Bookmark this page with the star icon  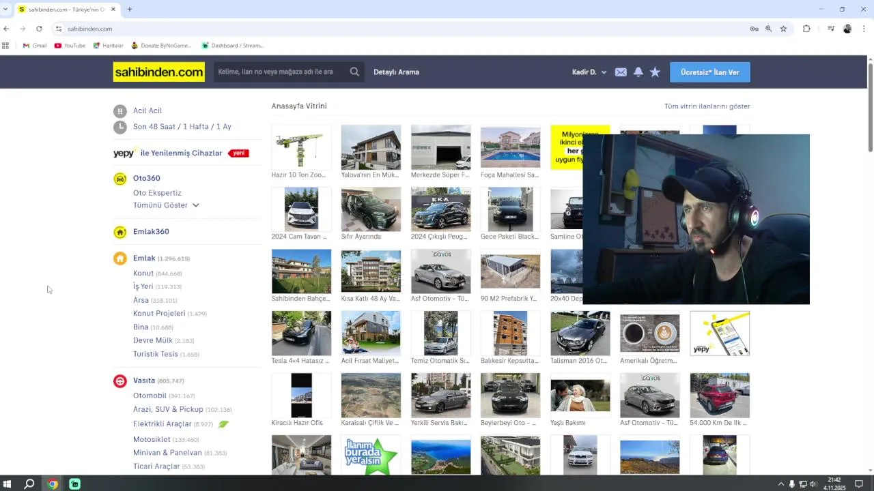coord(783,29)
